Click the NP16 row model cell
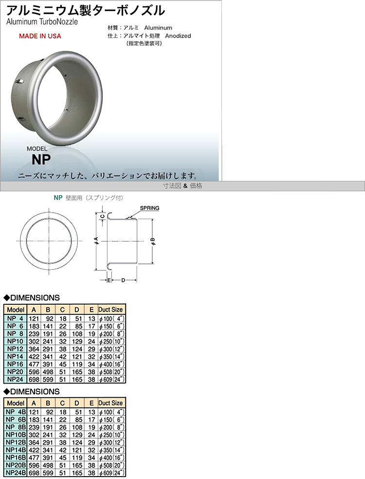This screenshot has width=365, height=479. point(16,364)
